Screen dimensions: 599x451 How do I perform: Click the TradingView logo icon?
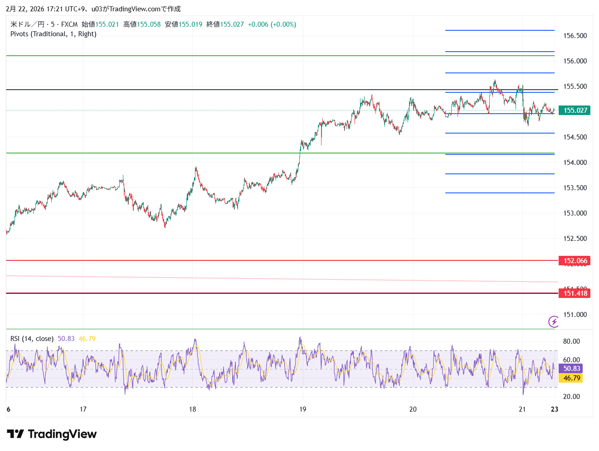[x=15, y=434]
